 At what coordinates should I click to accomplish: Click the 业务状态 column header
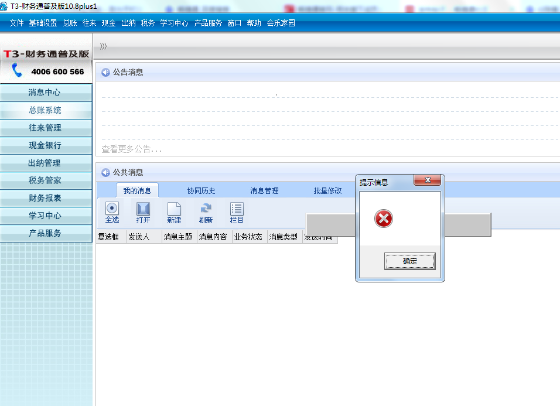pyautogui.click(x=250, y=237)
